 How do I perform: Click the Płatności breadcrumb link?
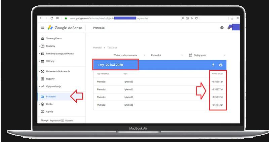98,48
